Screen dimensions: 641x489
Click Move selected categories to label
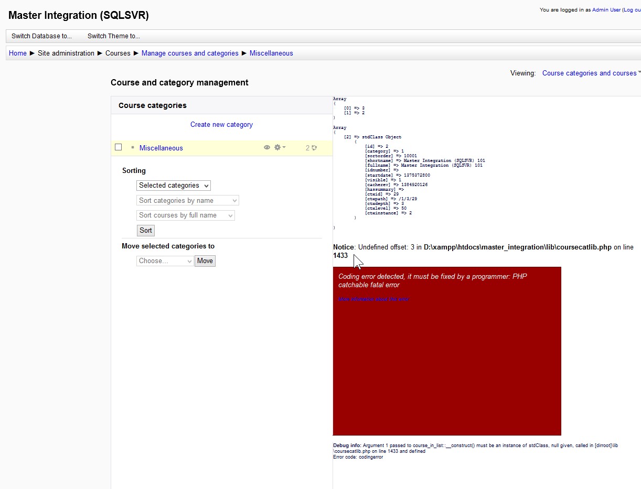click(x=168, y=246)
